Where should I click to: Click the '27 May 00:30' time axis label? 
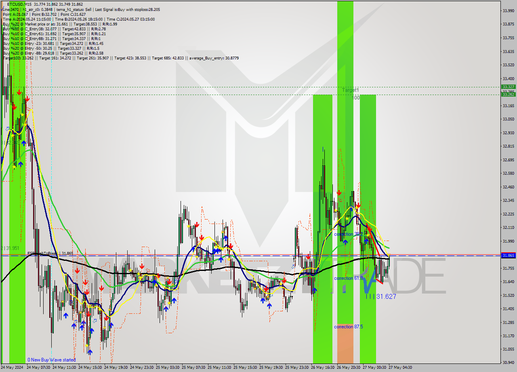point(374,368)
